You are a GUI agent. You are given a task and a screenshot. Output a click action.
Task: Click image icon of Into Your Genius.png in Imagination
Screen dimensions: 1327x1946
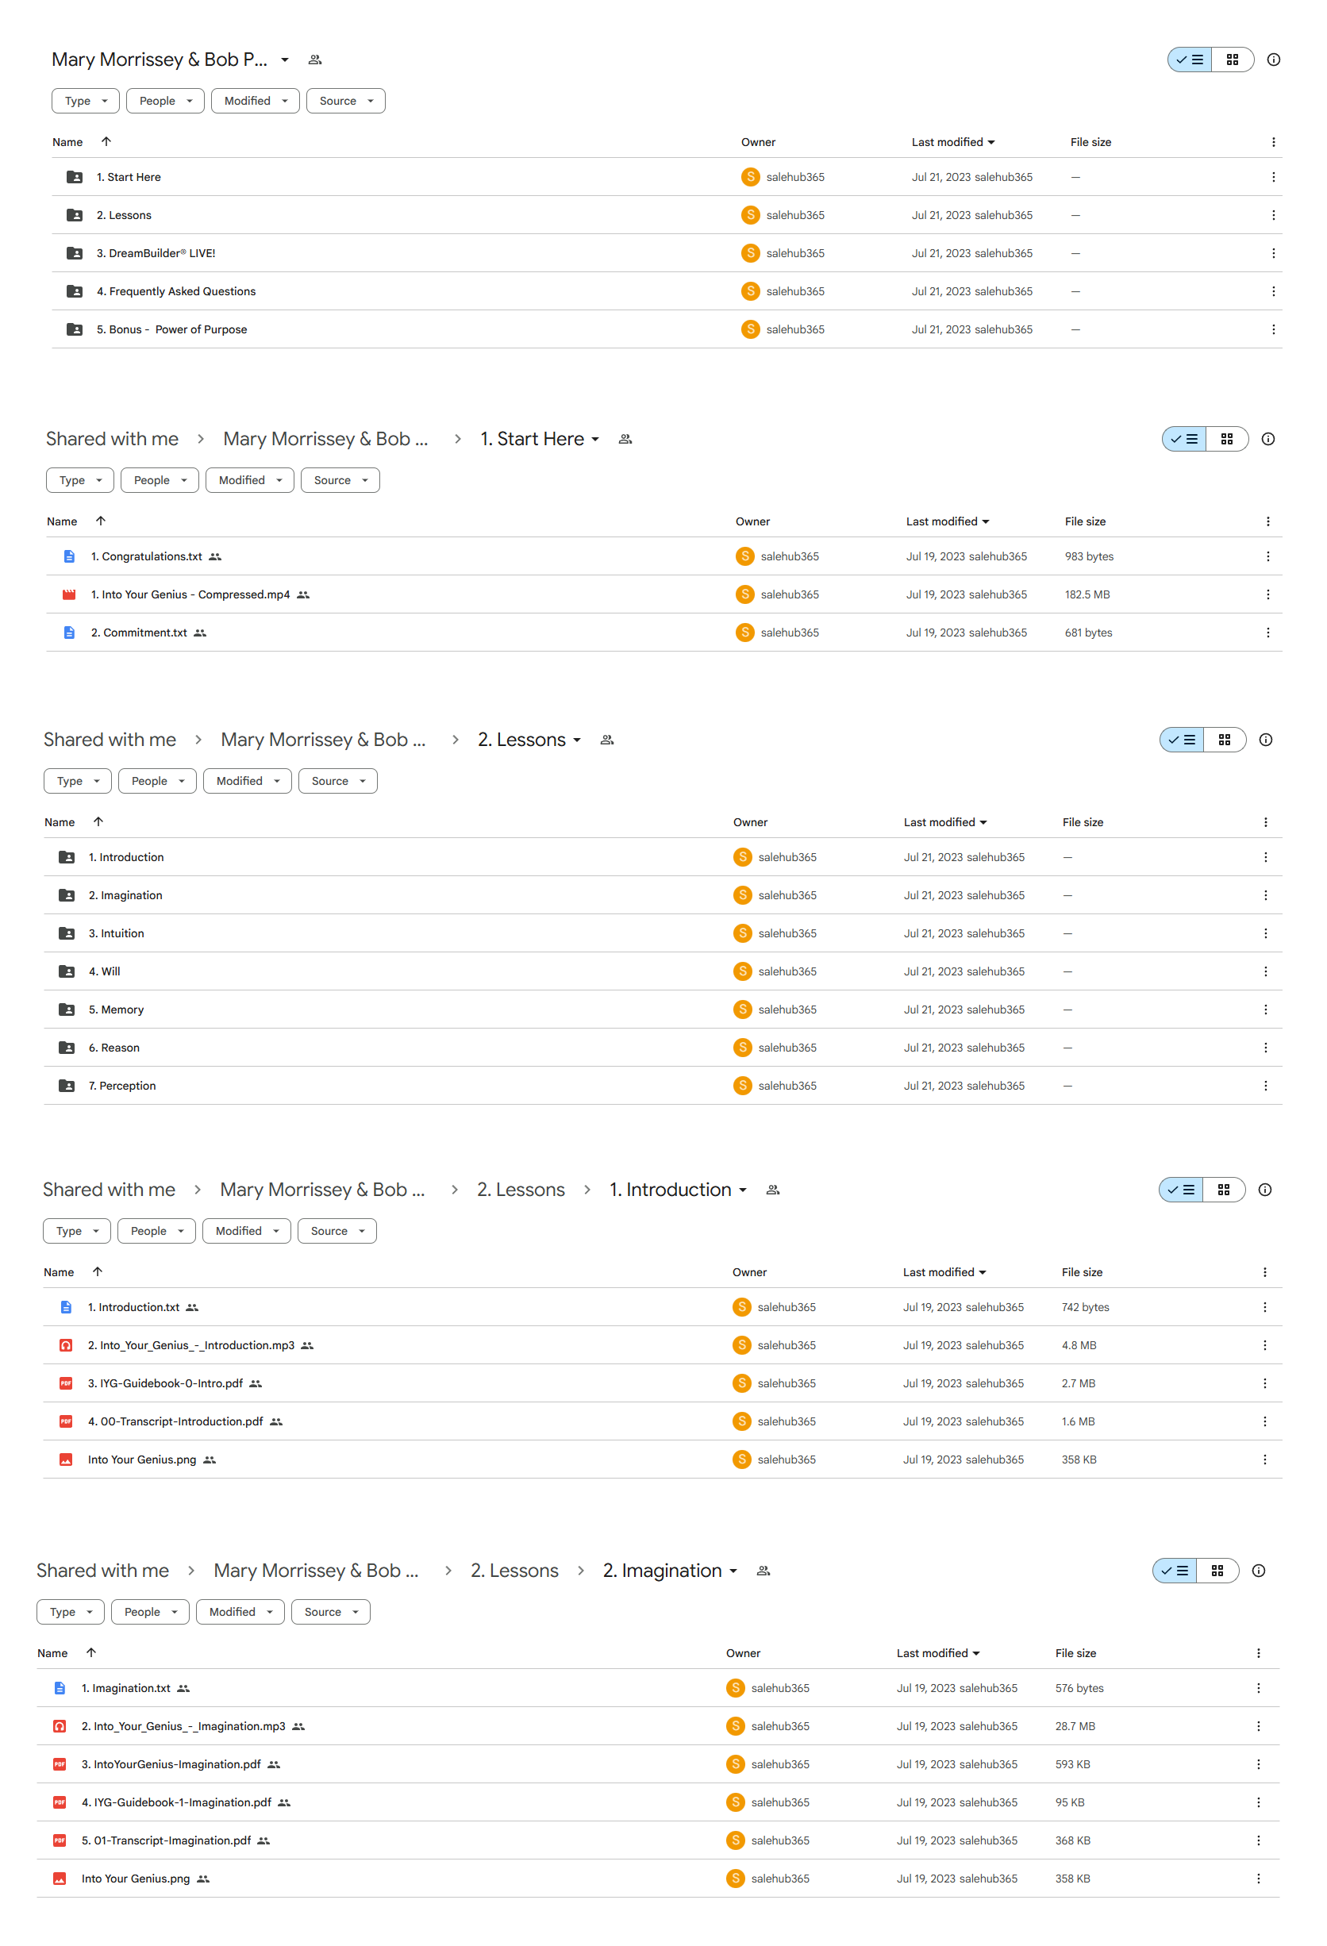point(60,1877)
